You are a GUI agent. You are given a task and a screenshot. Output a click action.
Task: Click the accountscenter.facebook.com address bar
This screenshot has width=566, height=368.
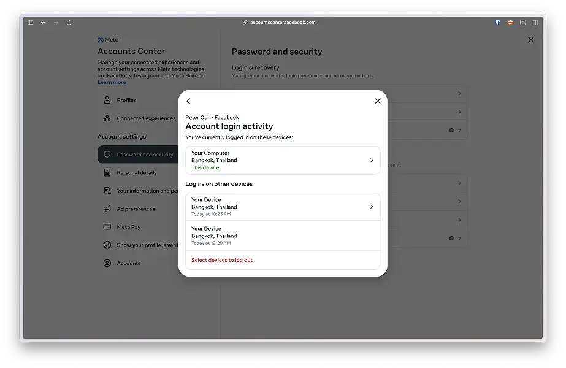point(279,23)
